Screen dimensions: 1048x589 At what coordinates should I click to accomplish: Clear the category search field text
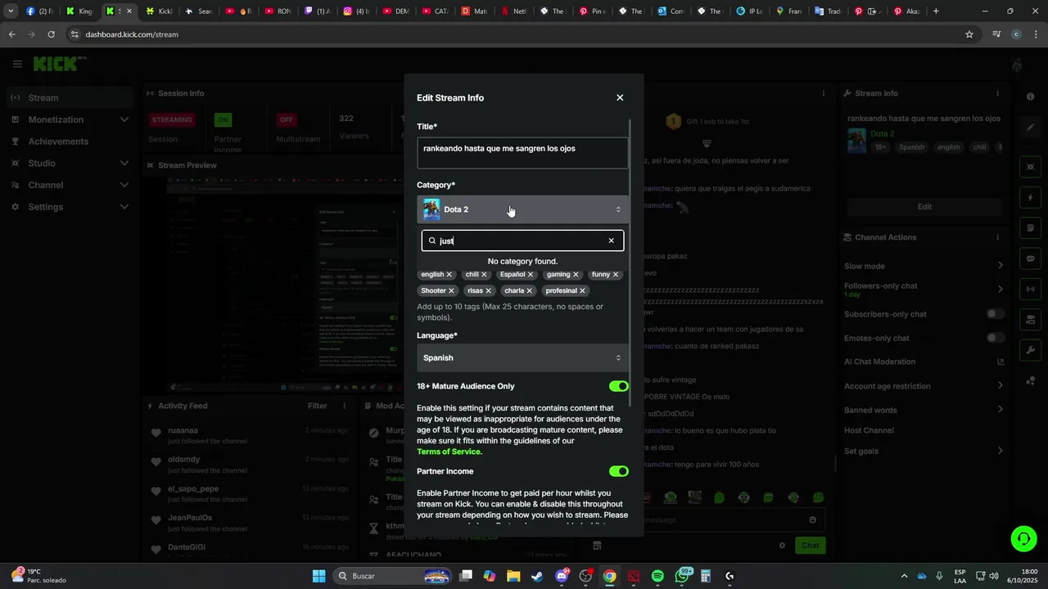[x=611, y=241]
